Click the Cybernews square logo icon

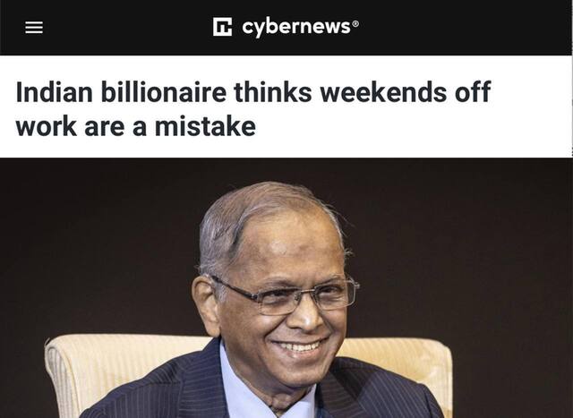(x=222, y=28)
